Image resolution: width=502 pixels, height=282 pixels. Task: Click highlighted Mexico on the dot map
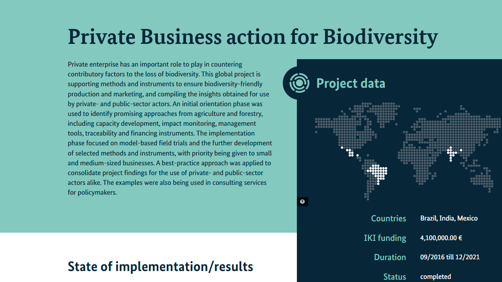click(349, 152)
